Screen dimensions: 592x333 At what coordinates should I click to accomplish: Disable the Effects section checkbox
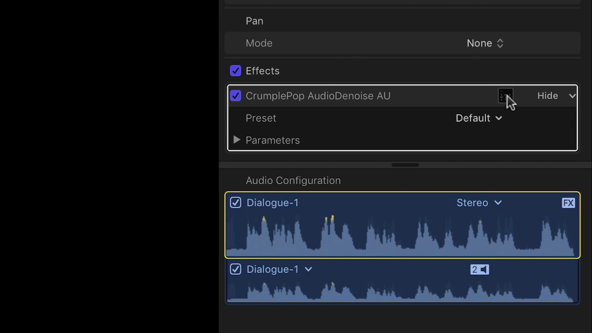click(x=235, y=71)
